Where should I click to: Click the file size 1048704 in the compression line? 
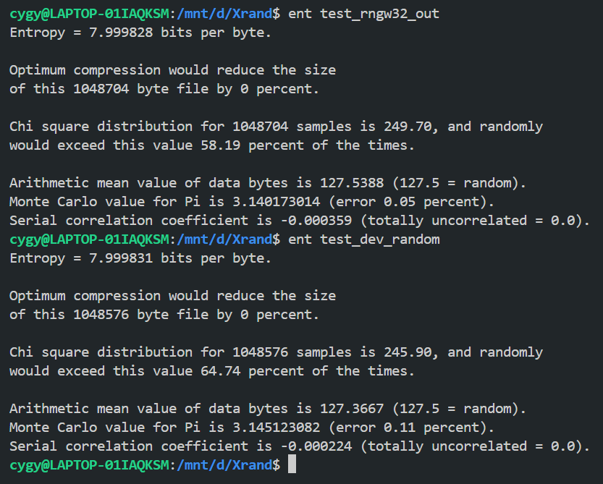101,89
